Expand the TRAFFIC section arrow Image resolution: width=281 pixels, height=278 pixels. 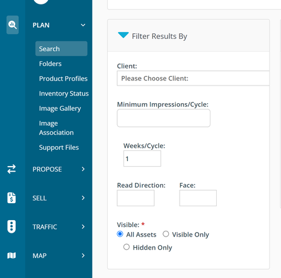83,226
